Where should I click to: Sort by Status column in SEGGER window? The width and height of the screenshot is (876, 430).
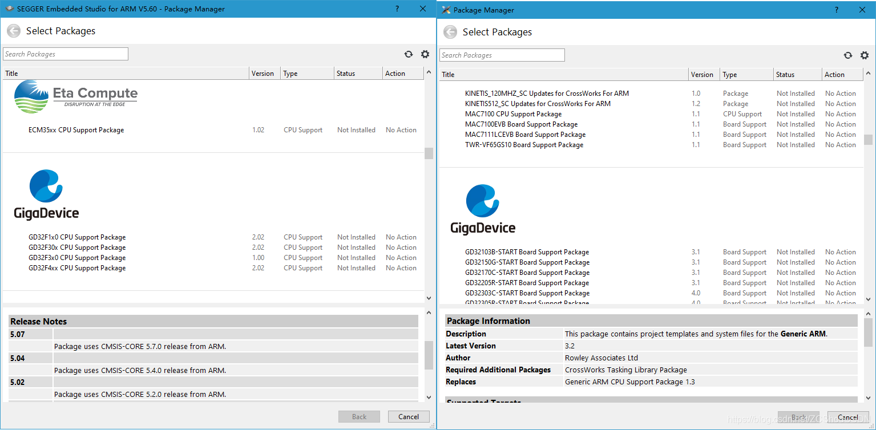(358, 74)
